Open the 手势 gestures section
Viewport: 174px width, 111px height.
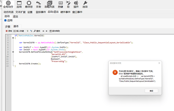(38, 5)
